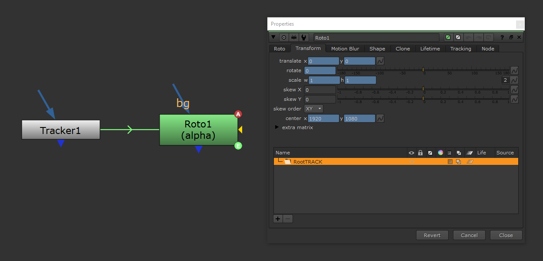
Task: Click the color wheel column icon in layer list
Action: click(x=440, y=153)
